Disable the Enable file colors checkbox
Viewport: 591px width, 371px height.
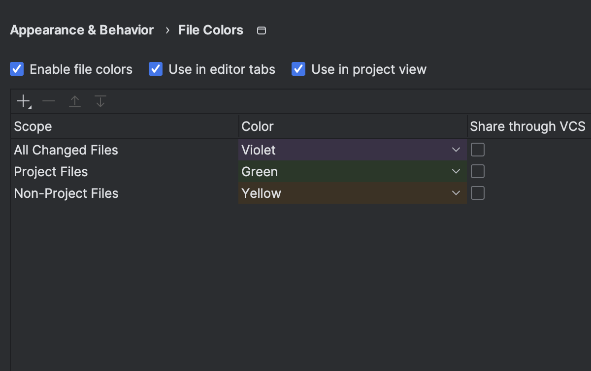pos(17,69)
